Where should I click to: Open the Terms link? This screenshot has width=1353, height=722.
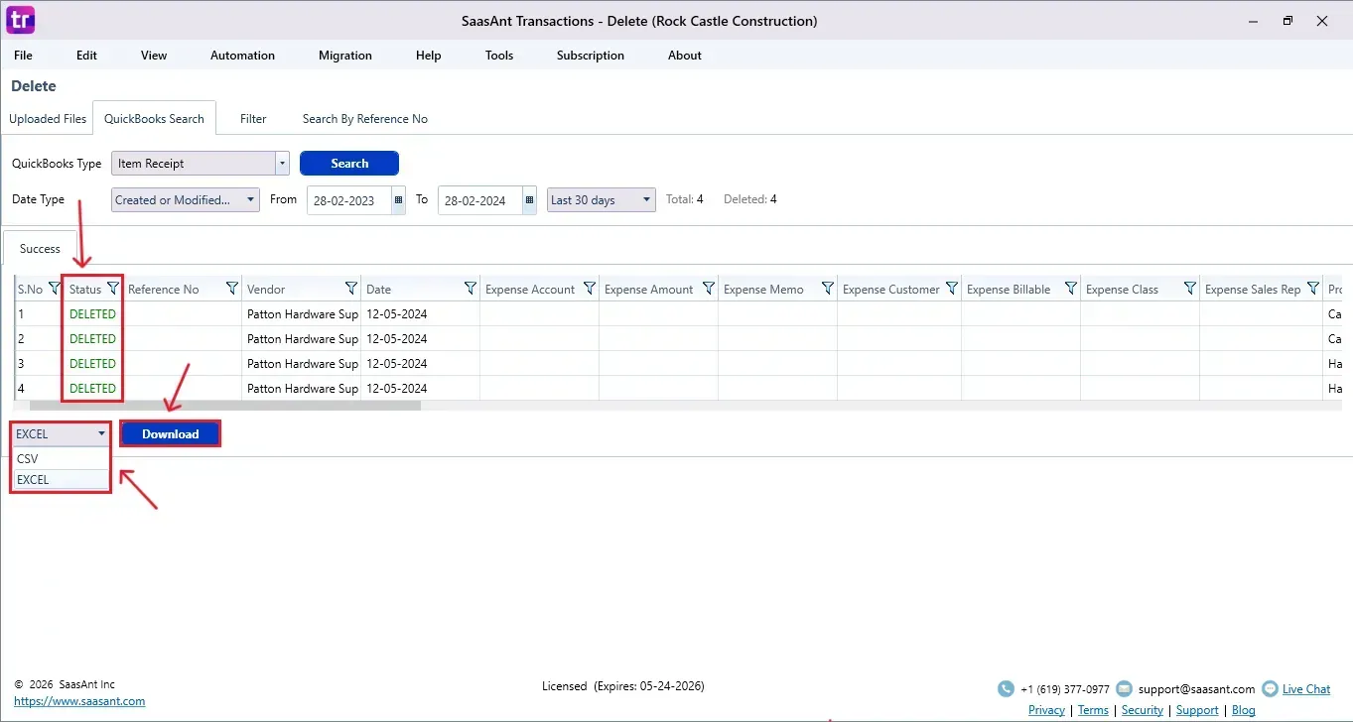click(1093, 710)
